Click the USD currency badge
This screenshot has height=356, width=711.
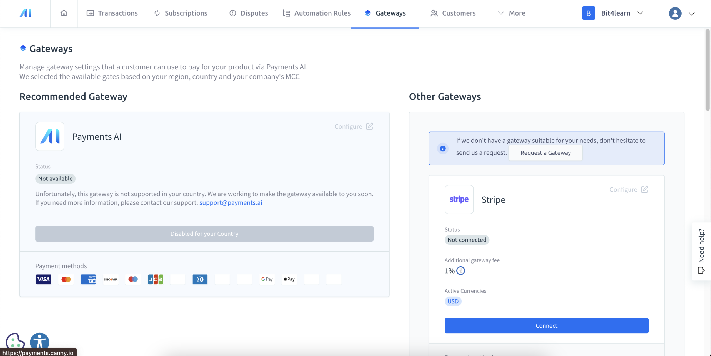(453, 301)
